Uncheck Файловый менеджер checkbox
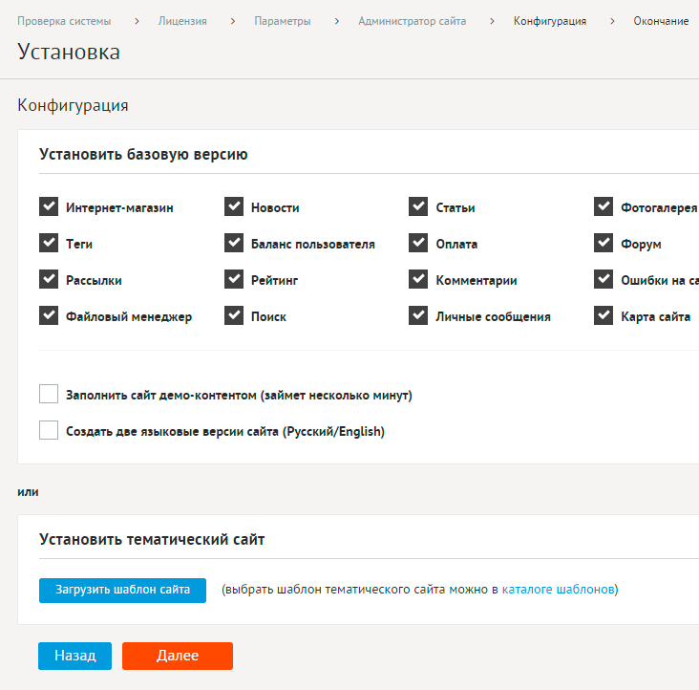699x690 pixels. pyautogui.click(x=49, y=315)
